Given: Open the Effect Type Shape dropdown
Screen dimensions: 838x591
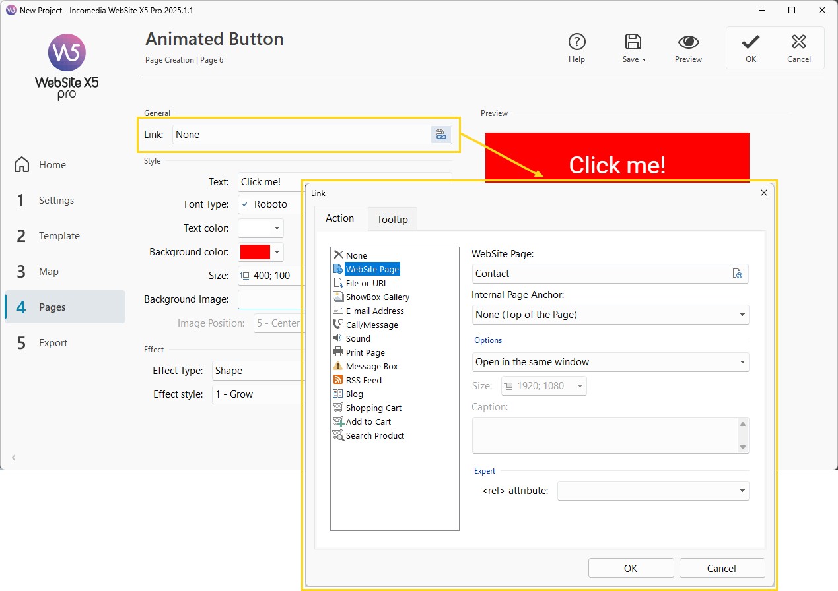Looking at the screenshot, I should click(x=258, y=371).
